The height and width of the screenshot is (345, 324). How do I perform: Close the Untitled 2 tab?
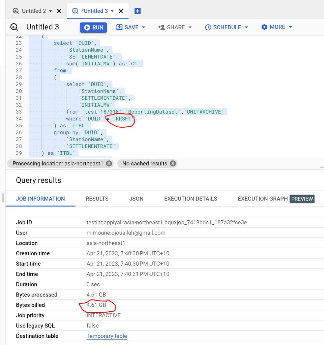[x=59, y=11]
